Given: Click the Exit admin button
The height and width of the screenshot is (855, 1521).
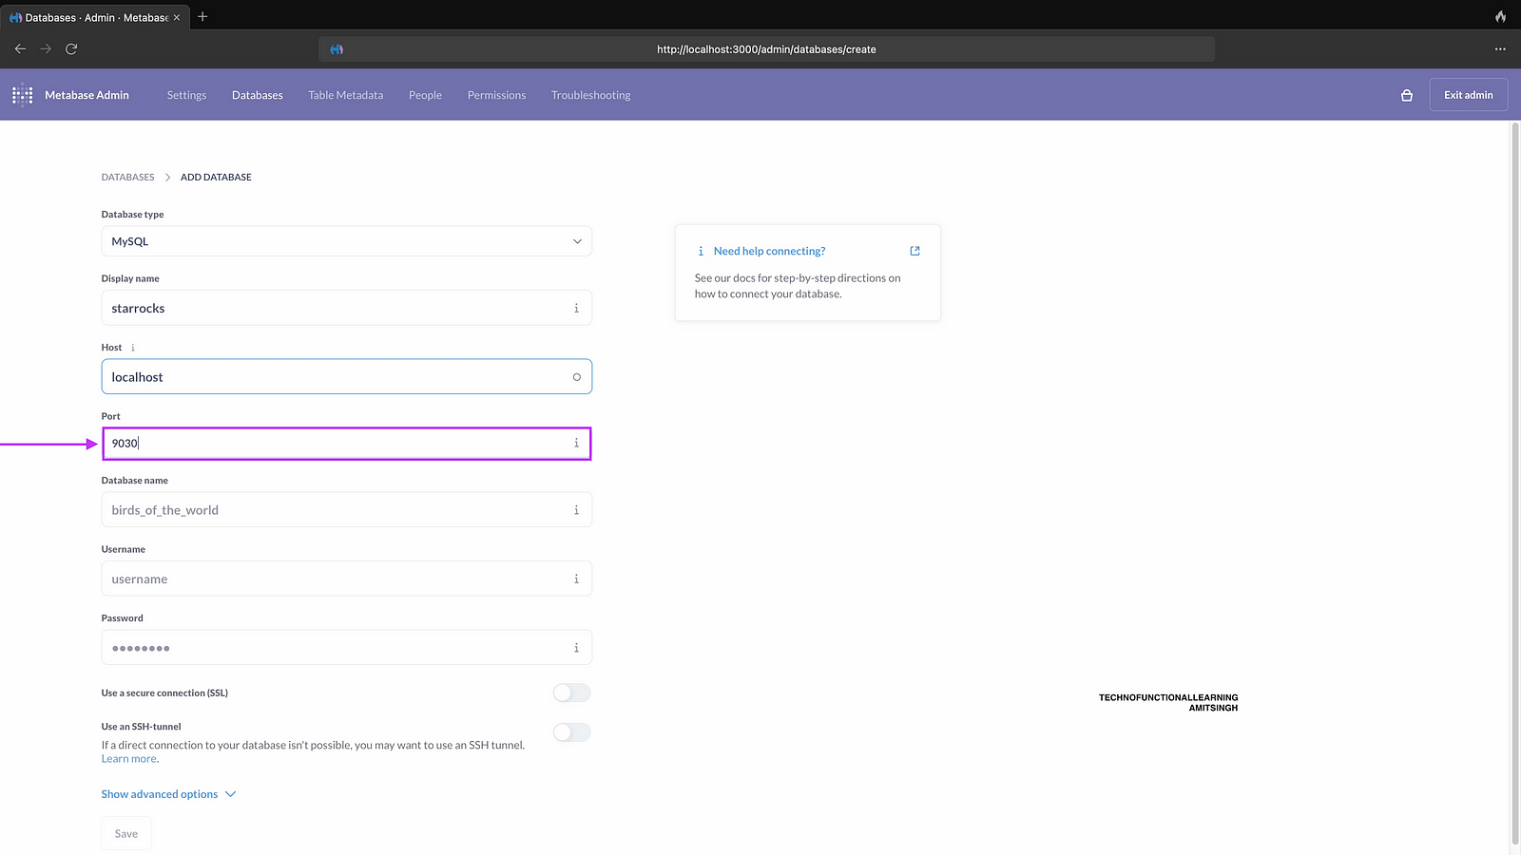Looking at the screenshot, I should (1468, 95).
